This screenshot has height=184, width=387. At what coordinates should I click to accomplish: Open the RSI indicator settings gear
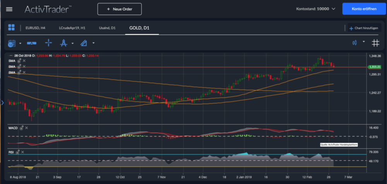click(17, 152)
